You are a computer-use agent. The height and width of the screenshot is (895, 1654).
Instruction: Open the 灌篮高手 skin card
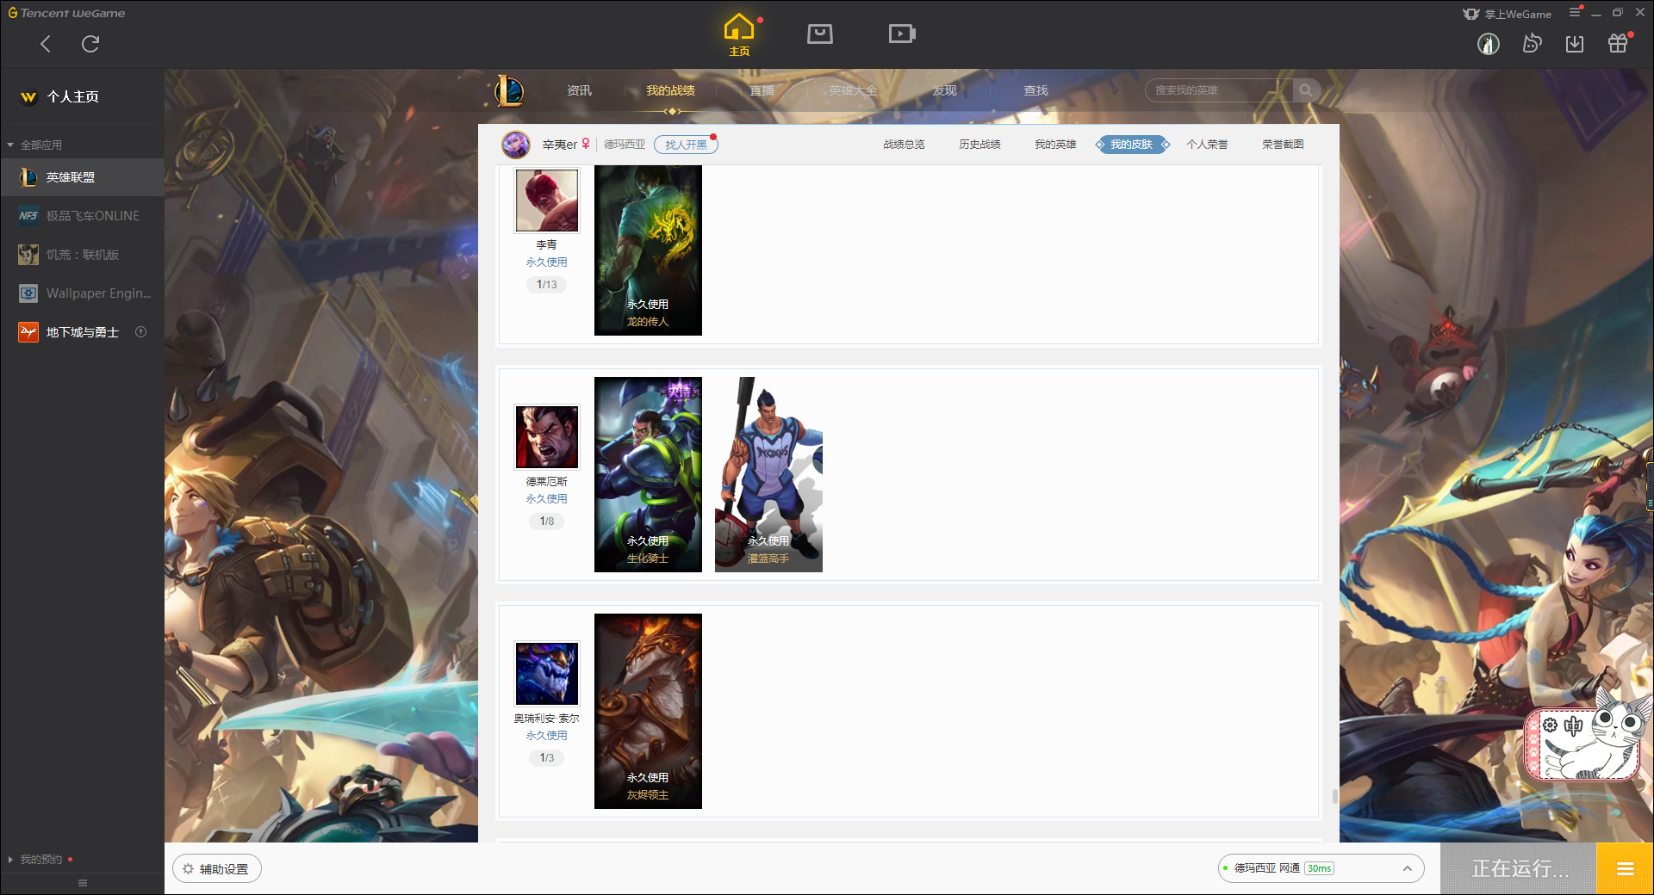[768, 474]
